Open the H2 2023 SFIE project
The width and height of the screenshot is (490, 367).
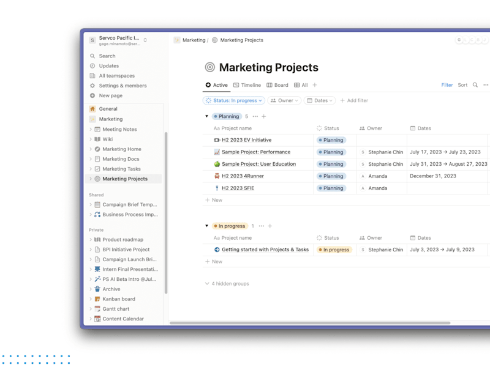pos(238,188)
